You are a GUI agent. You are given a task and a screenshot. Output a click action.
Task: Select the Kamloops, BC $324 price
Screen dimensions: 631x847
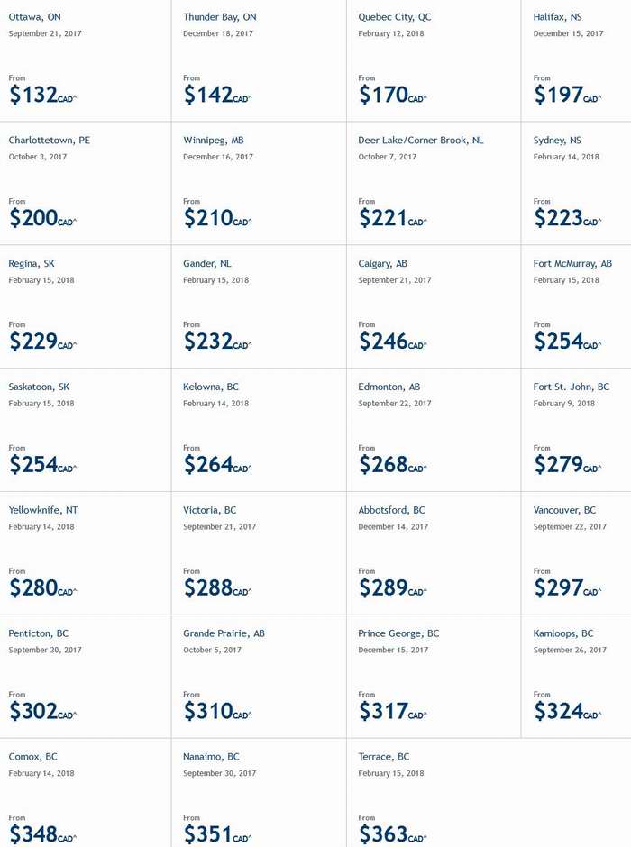point(567,710)
